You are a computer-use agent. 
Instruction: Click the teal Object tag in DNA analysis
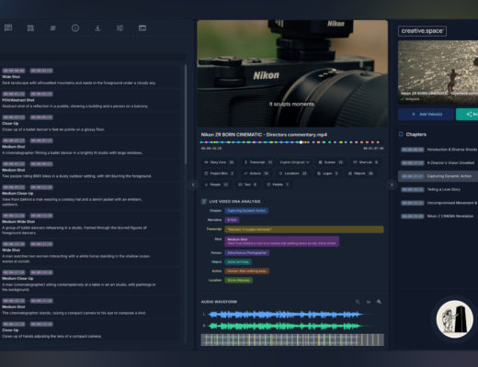(x=238, y=262)
